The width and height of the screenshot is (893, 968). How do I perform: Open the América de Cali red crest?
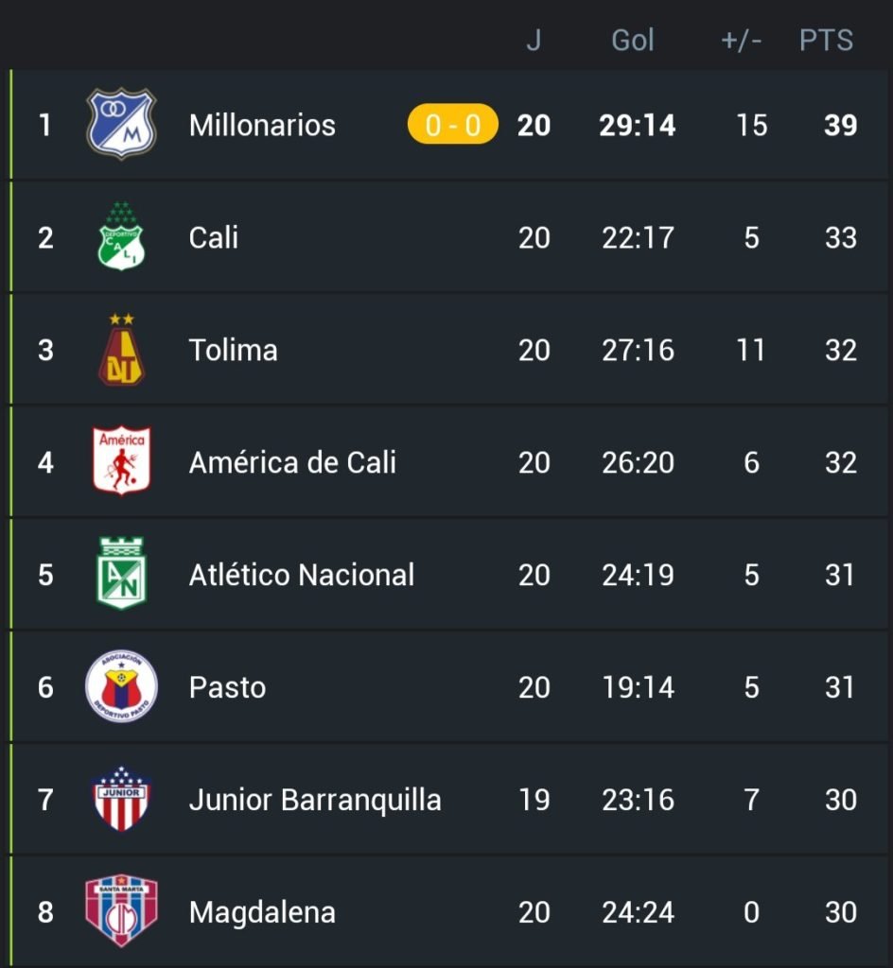(121, 461)
